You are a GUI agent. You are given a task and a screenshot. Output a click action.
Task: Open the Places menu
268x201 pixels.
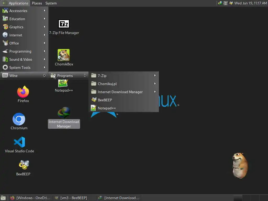(37, 3)
